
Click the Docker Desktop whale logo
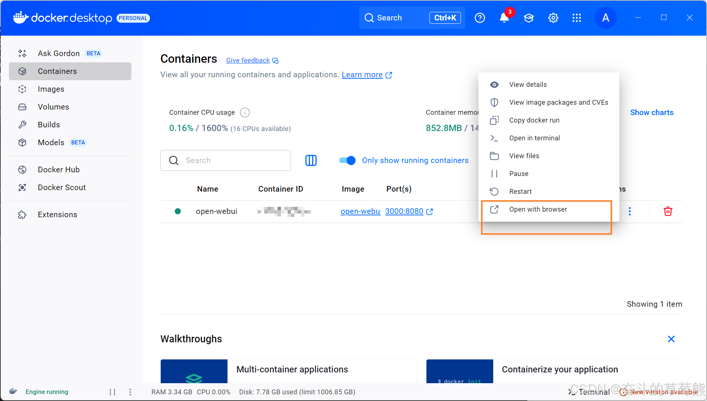coord(21,17)
